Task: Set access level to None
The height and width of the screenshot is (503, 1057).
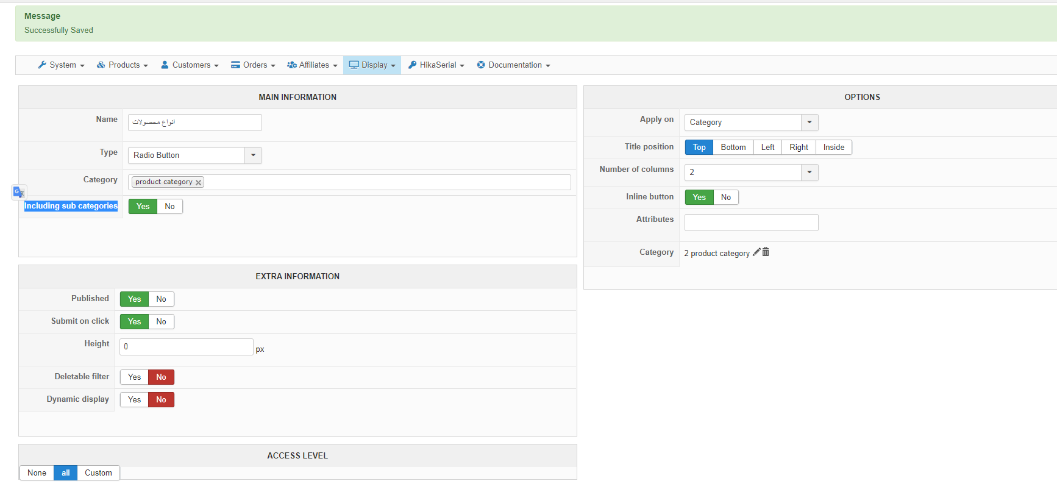Action: [x=37, y=473]
